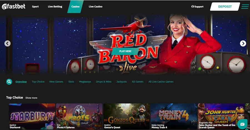Image resolution: width=250 pixels, height=130 pixels.
Task: Switch to Slots category
Action: 71,81
